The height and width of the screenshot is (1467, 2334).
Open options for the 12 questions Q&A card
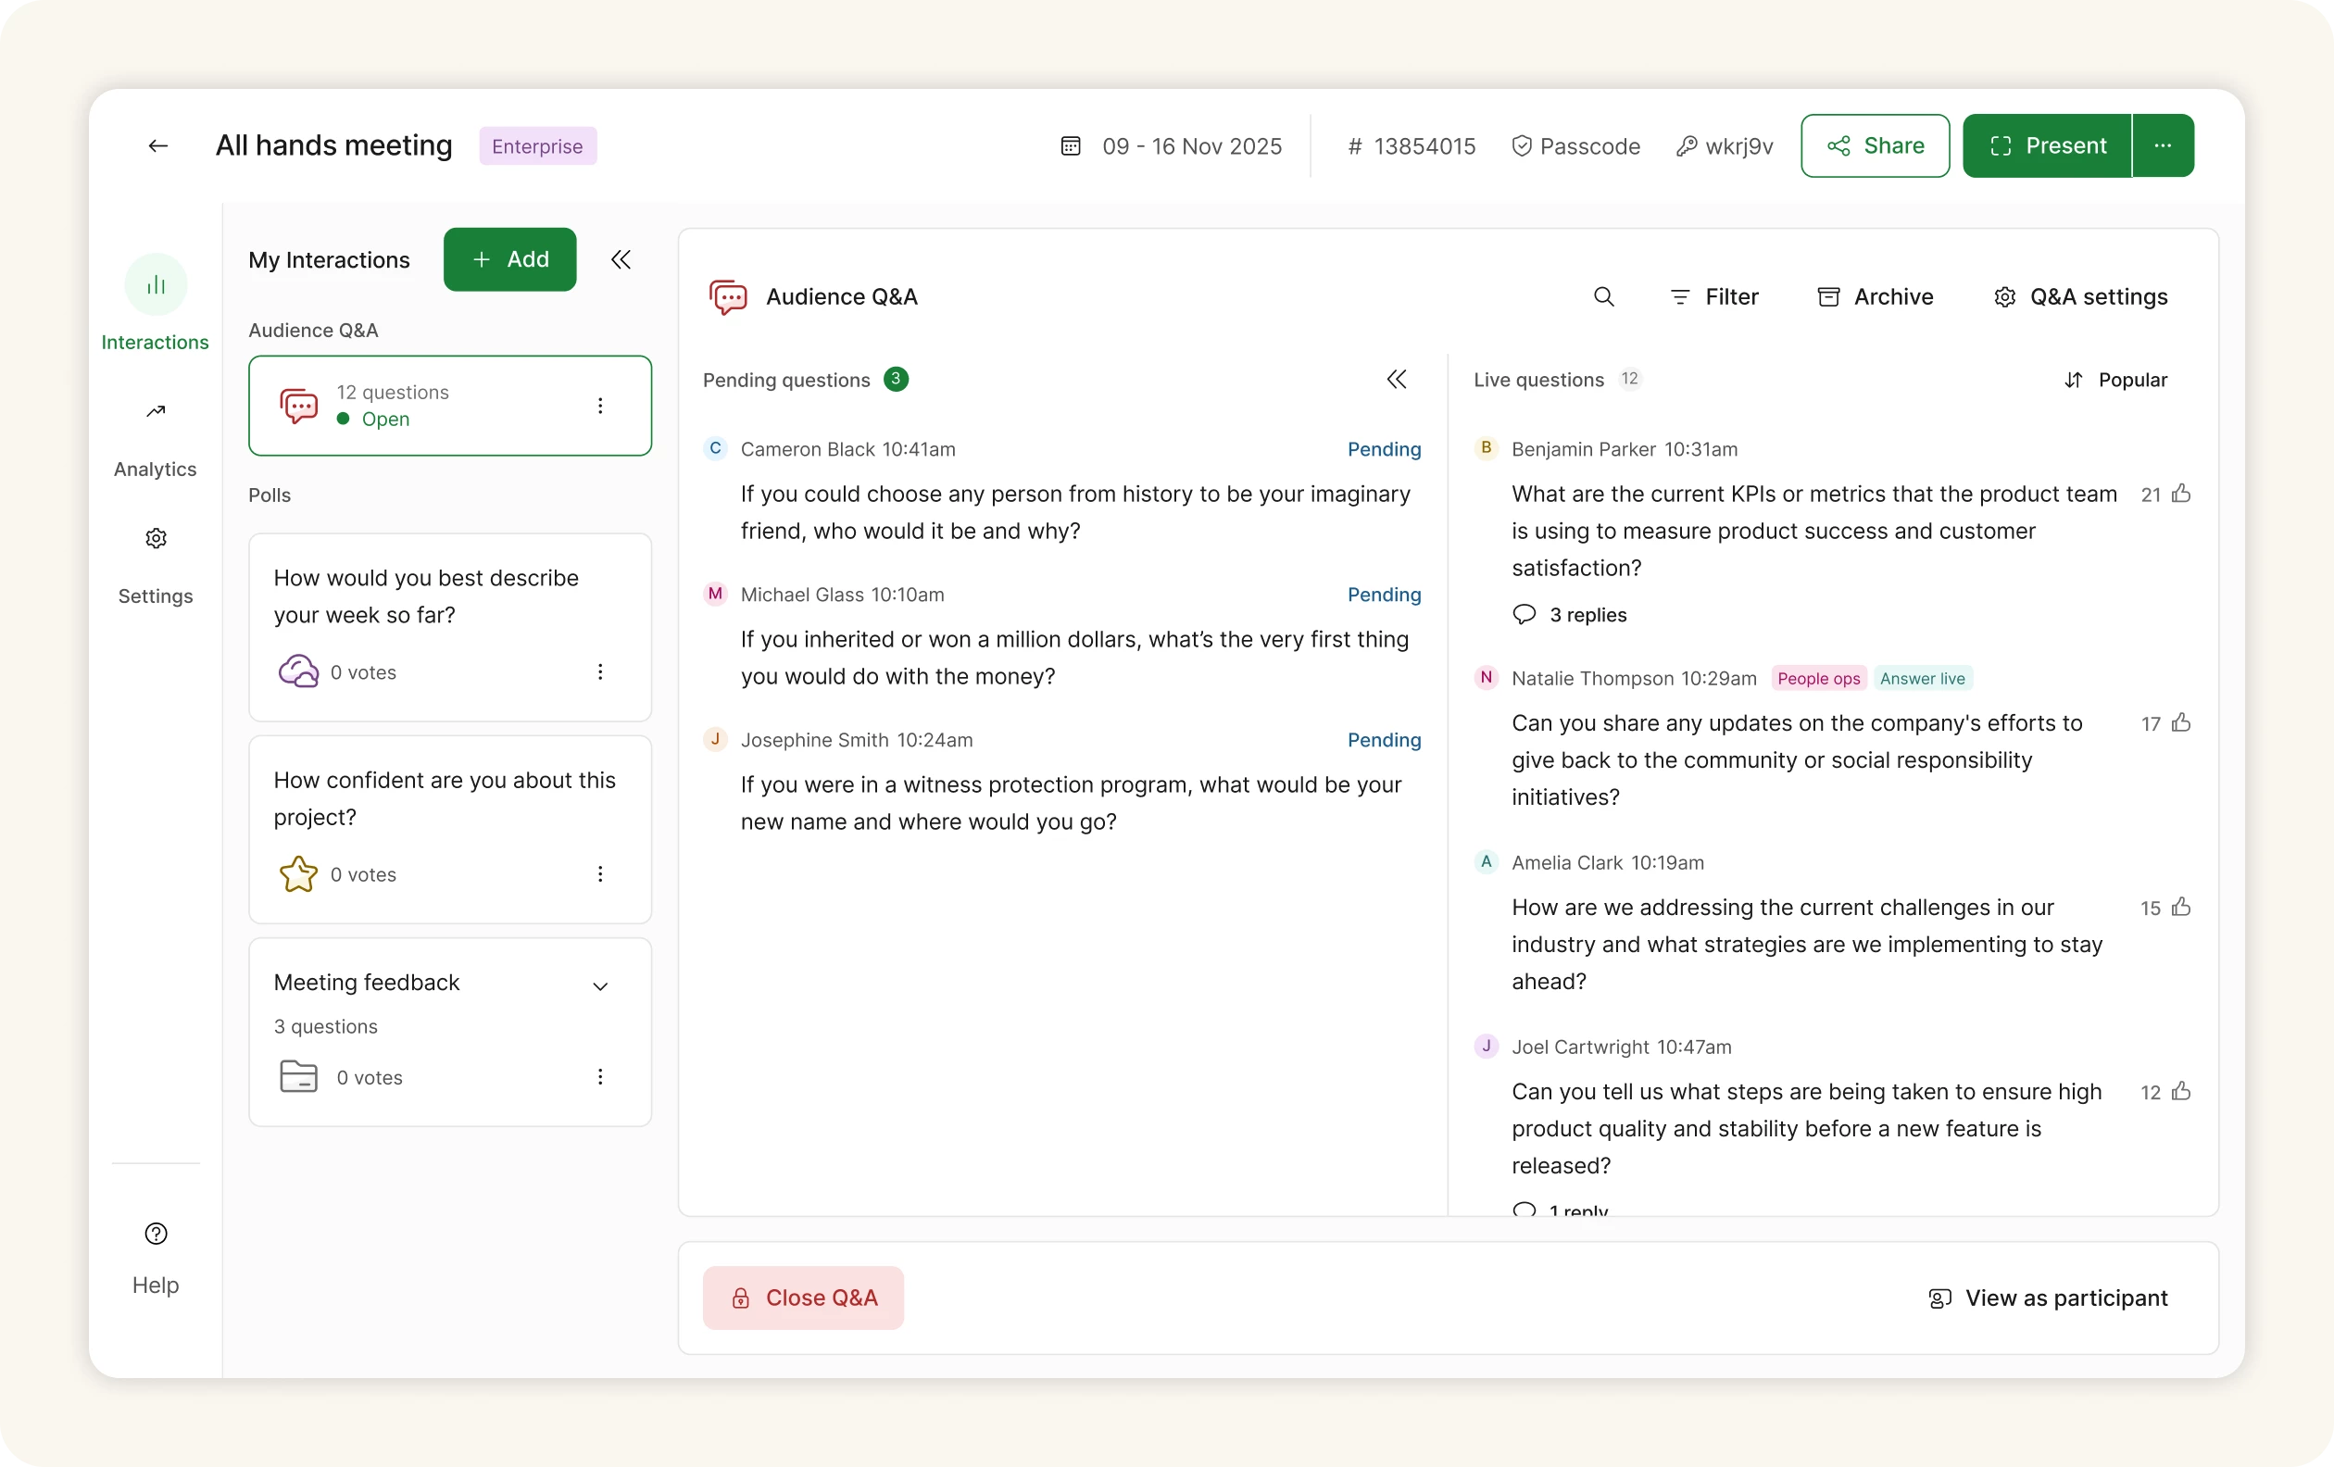[x=600, y=406]
